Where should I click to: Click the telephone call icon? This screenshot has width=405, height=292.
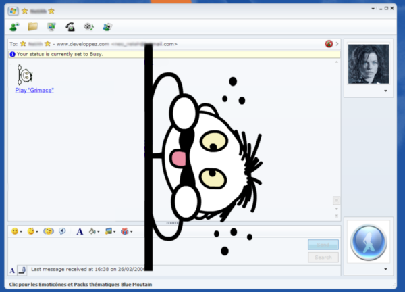(x=70, y=27)
